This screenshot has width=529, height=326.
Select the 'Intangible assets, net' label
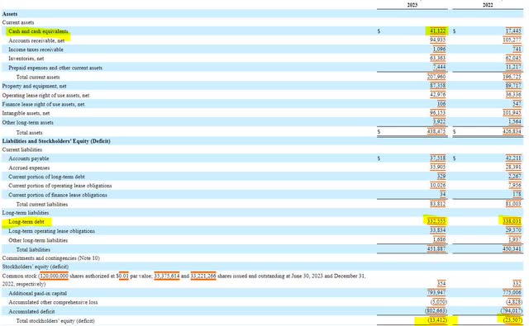[26, 113]
